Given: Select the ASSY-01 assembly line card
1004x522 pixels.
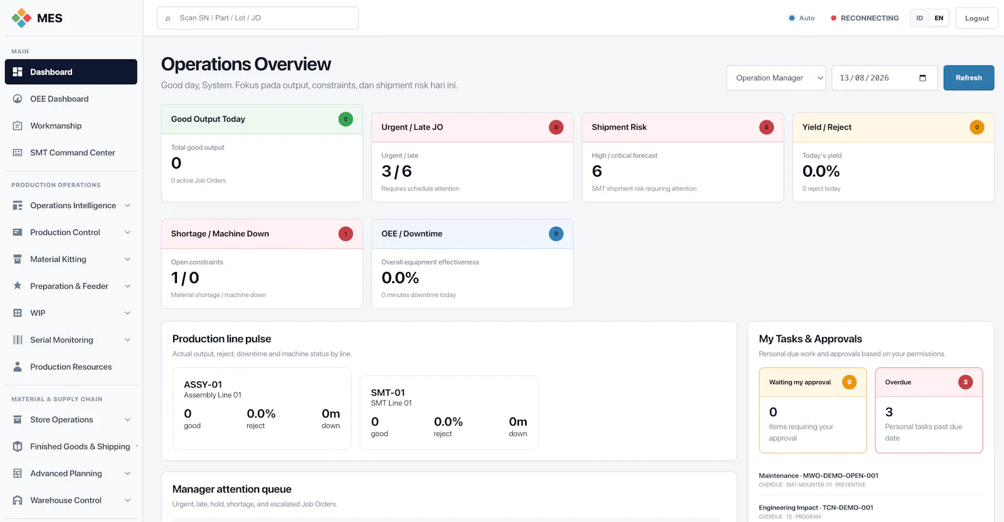Looking at the screenshot, I should point(262,409).
